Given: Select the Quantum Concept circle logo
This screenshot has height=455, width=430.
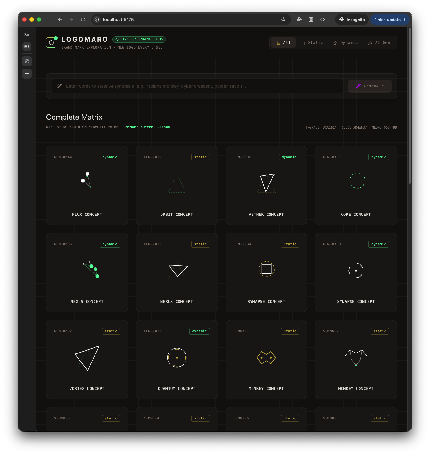Looking at the screenshot, I should tap(177, 357).
